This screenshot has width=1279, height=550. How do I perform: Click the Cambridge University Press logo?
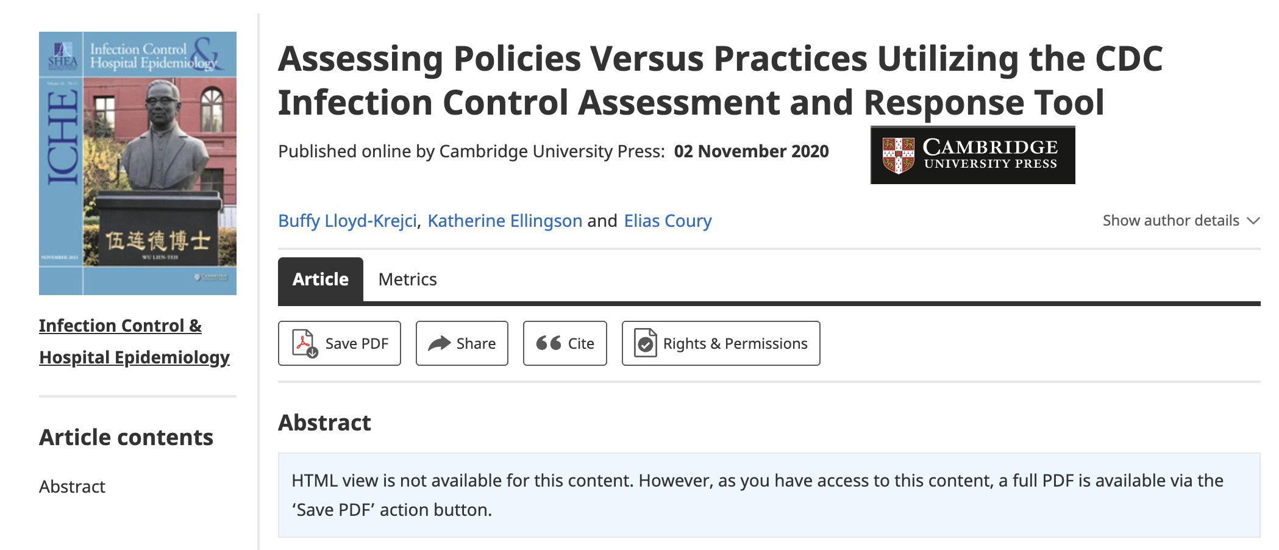(x=972, y=155)
